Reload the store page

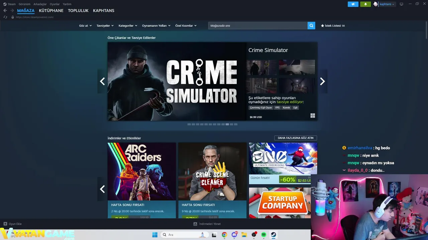5,17
